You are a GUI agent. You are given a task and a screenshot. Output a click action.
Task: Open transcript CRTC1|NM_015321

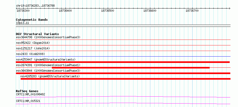coord(28,101)
